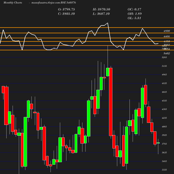Click the 5285 price axis label

tap(164, 57)
